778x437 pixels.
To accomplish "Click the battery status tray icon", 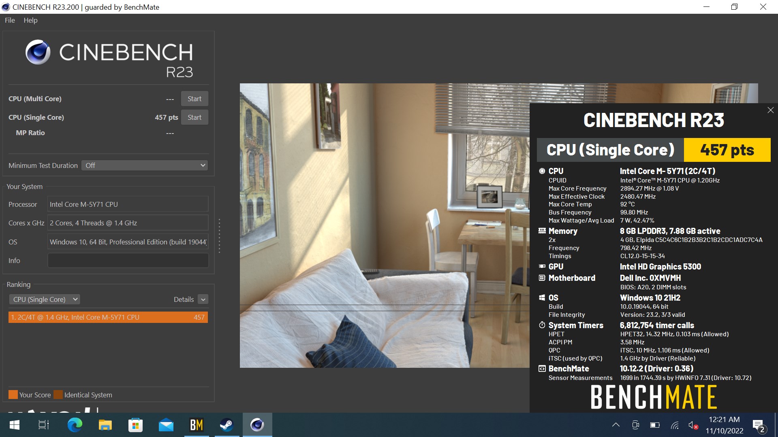I will (x=655, y=425).
